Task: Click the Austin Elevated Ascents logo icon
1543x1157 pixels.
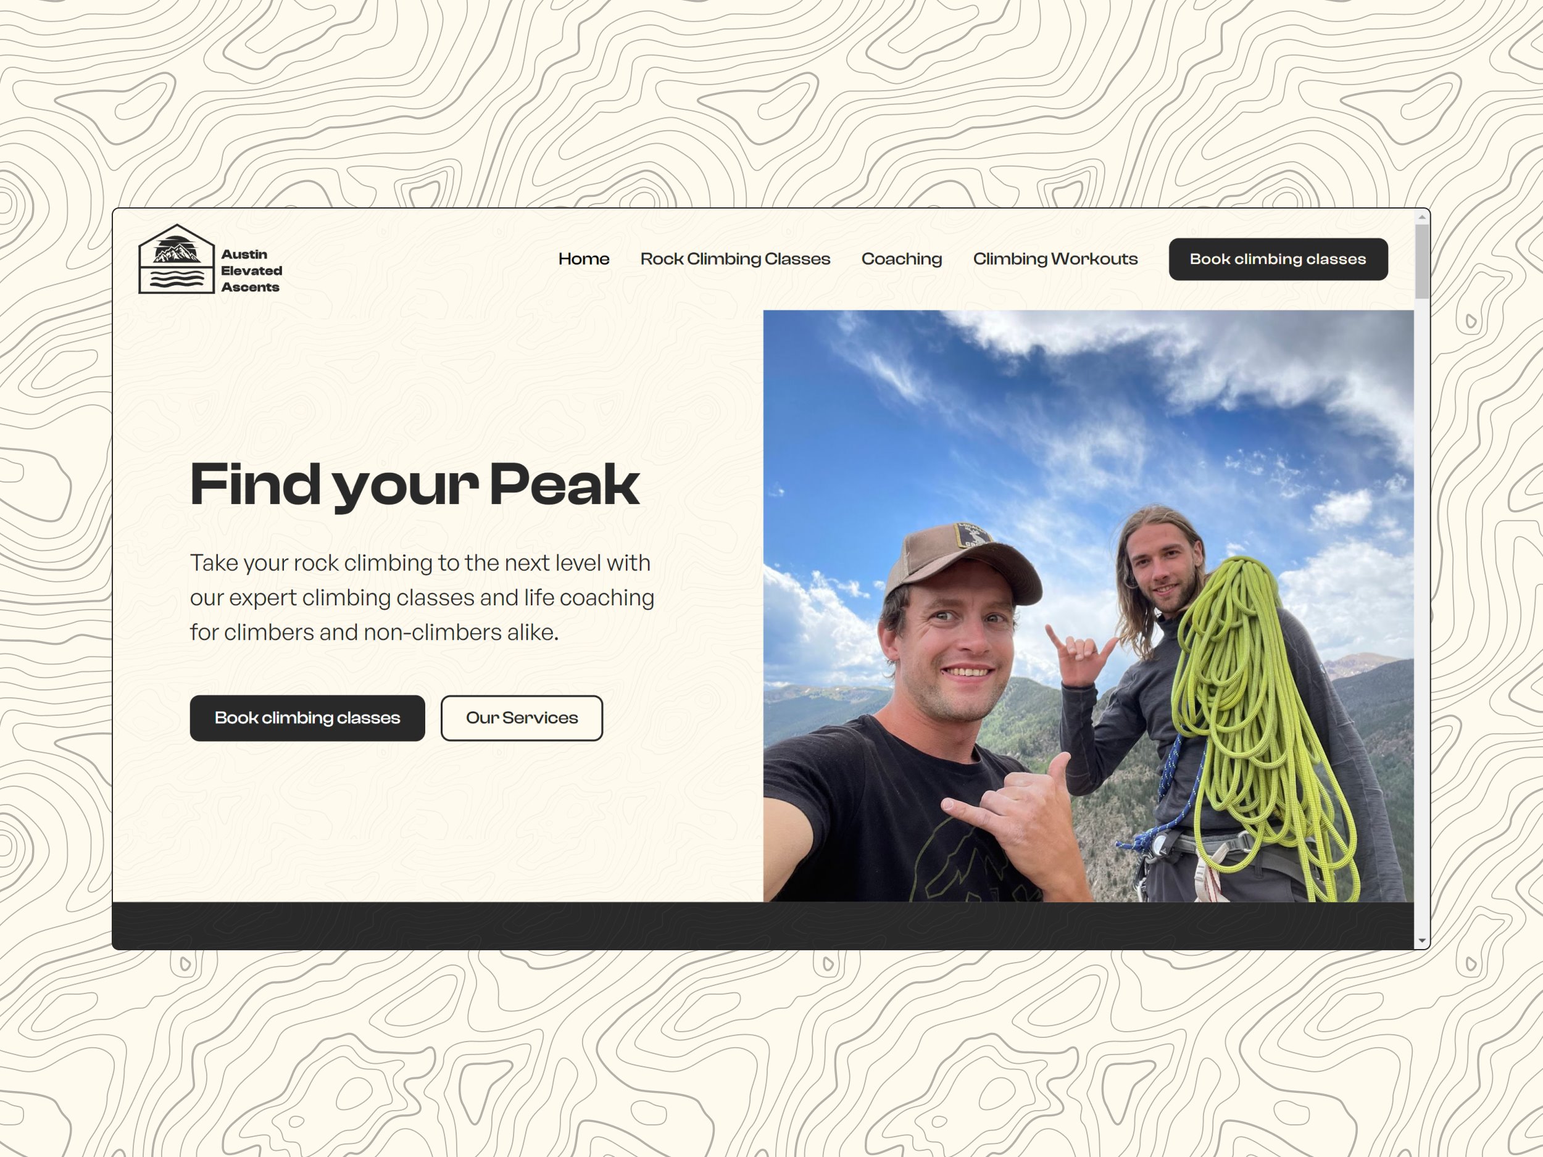Action: pos(172,260)
